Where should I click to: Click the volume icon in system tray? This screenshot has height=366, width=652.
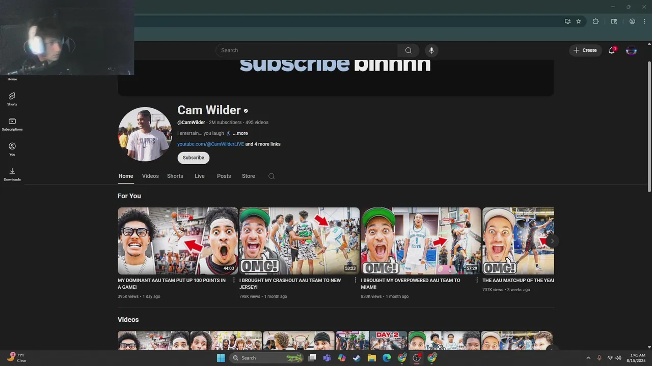618,358
